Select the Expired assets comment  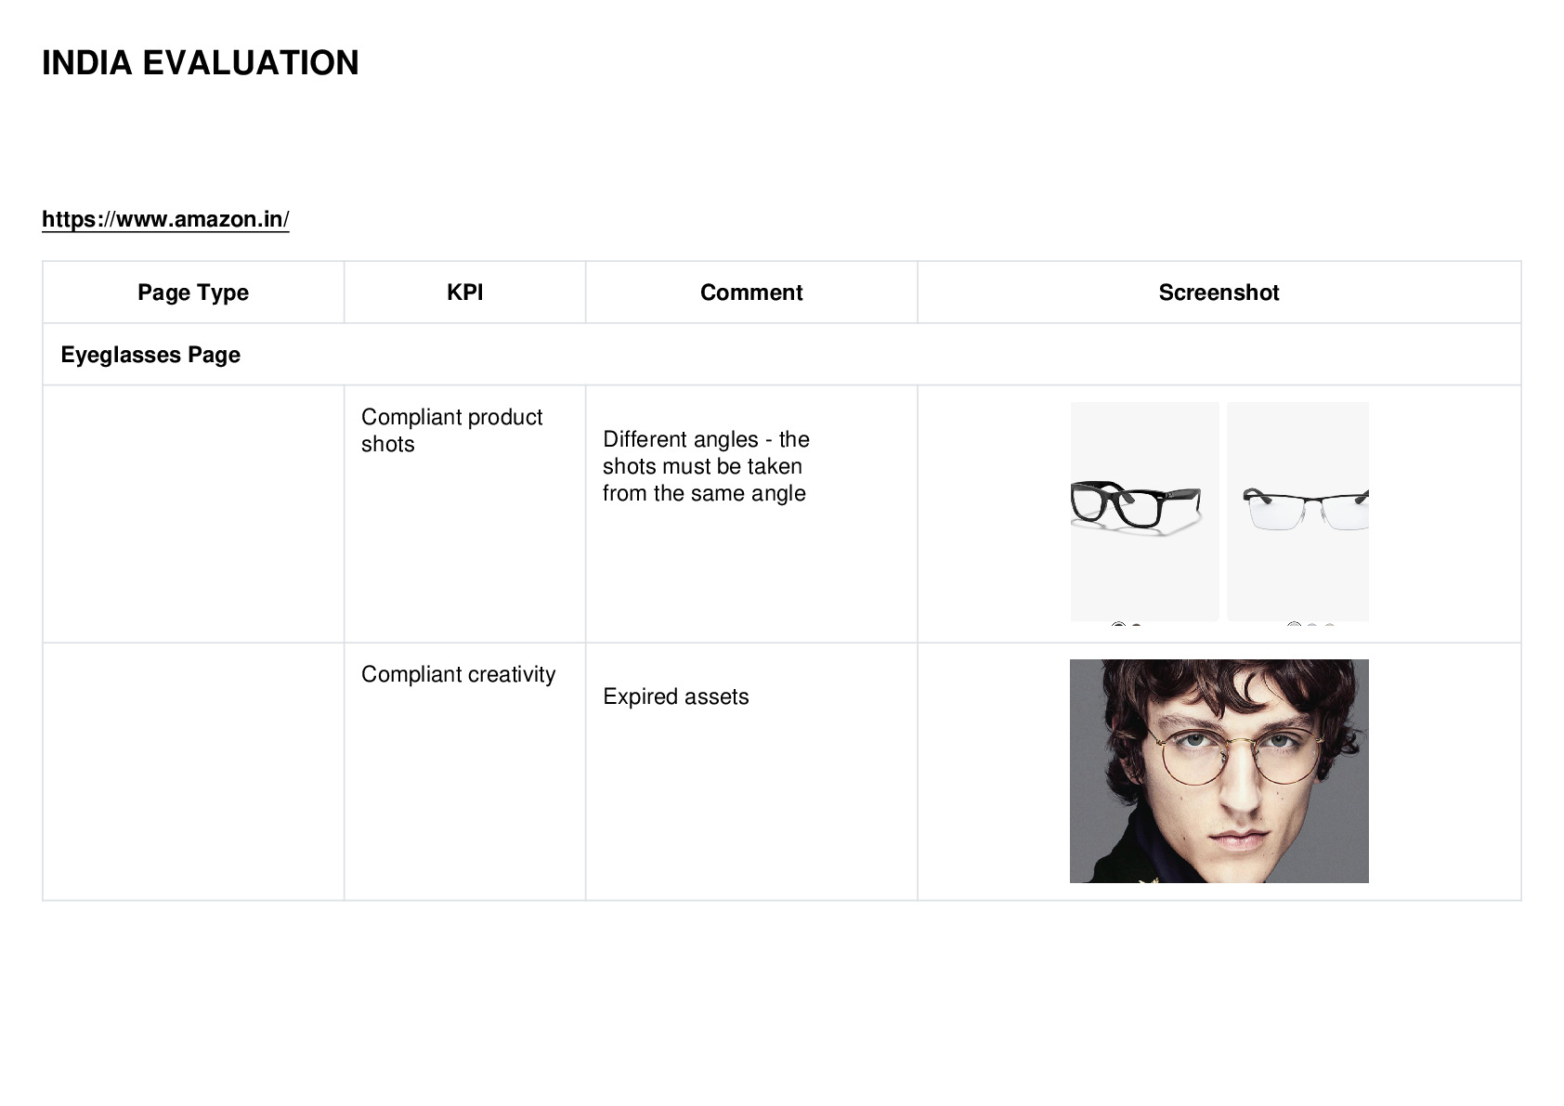(x=675, y=696)
